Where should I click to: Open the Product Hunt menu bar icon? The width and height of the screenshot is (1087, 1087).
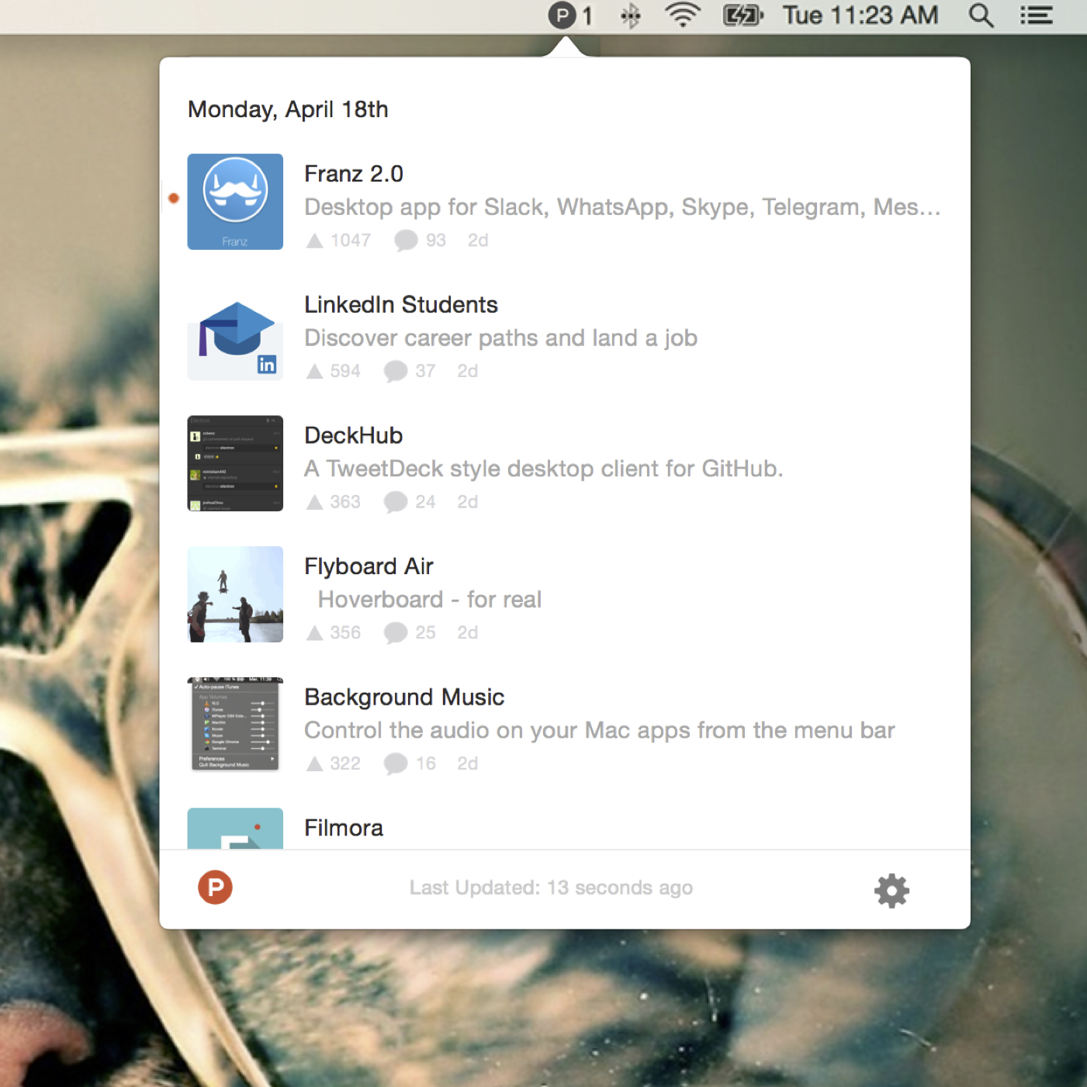pos(562,15)
